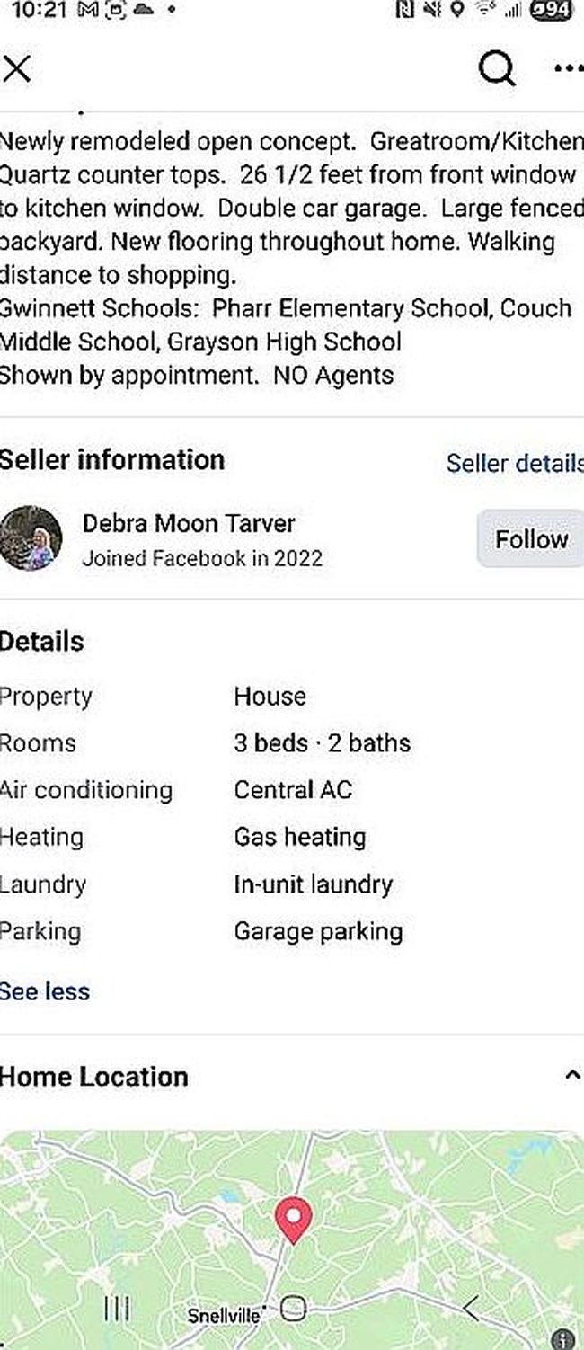Open Seller details link
The image size is (584, 1350).
click(x=515, y=463)
